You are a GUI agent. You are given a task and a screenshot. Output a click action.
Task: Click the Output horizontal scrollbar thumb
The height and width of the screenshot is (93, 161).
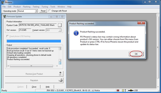[x=31, y=66]
